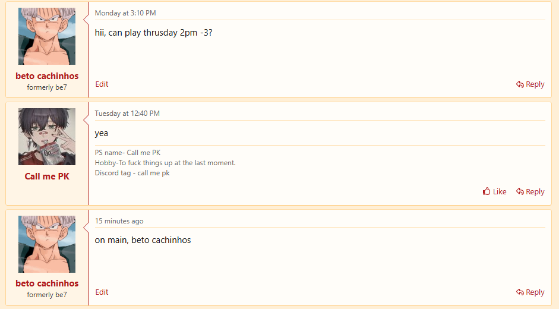The height and width of the screenshot is (309, 559).
Task: Click the thumbs-up Like icon on Call me PK's post
Action: coord(487,191)
